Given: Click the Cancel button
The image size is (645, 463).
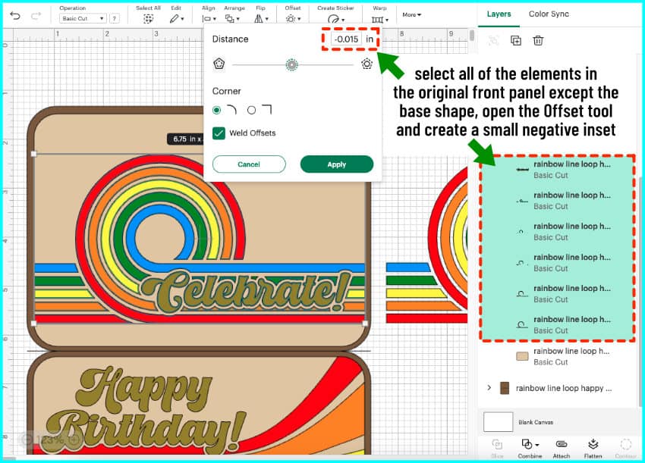Looking at the screenshot, I should pos(249,164).
